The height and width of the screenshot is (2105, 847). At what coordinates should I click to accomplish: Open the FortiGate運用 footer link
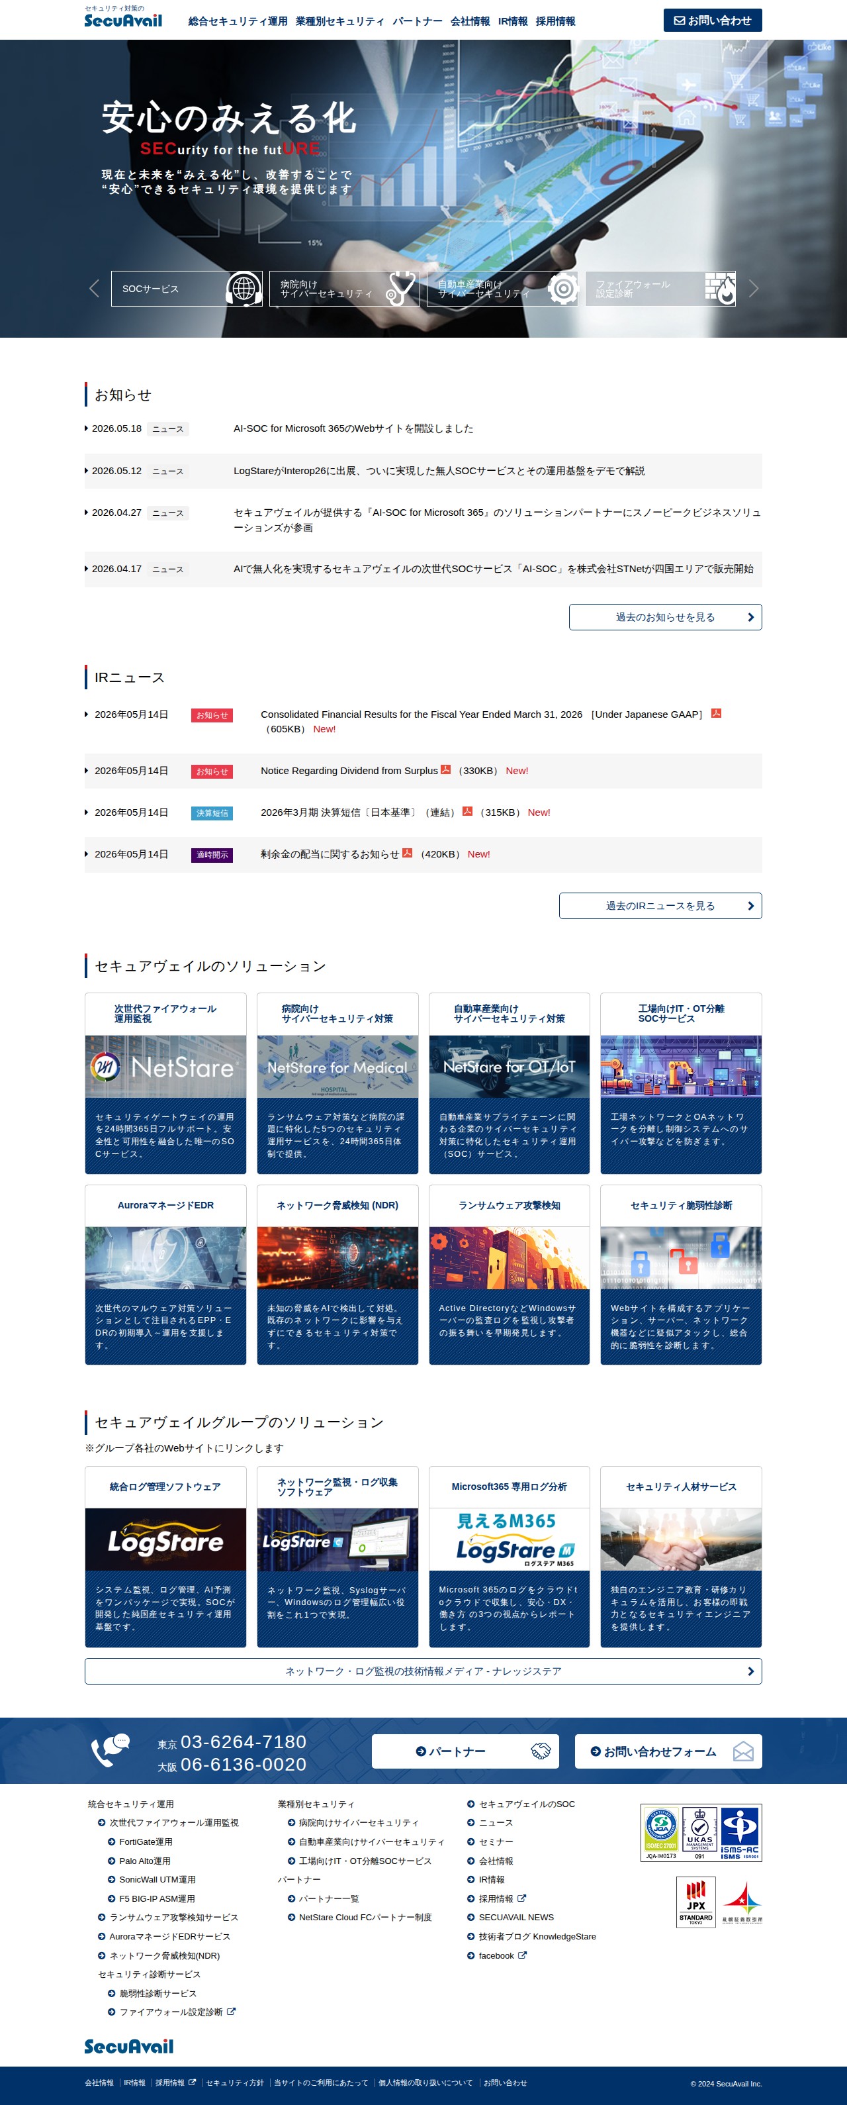146,1842
